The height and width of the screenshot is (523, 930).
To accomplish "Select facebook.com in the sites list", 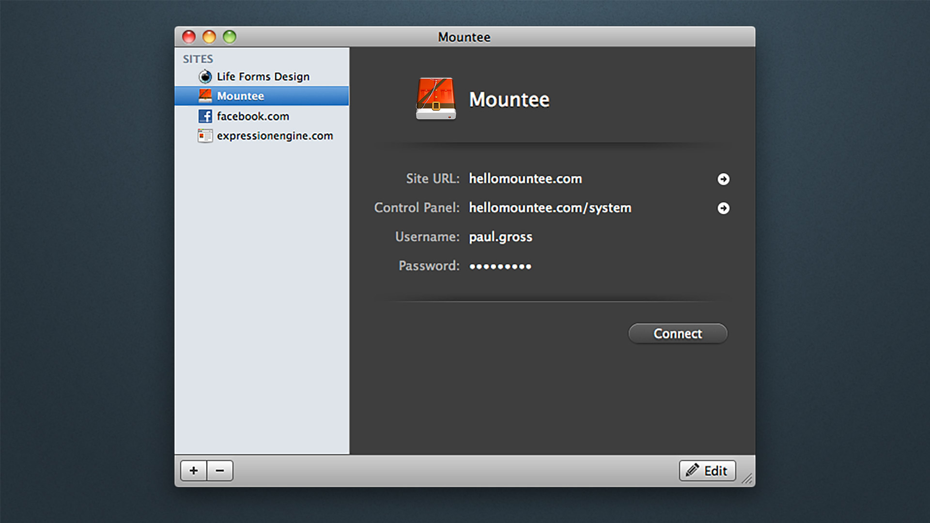I will [262, 116].
